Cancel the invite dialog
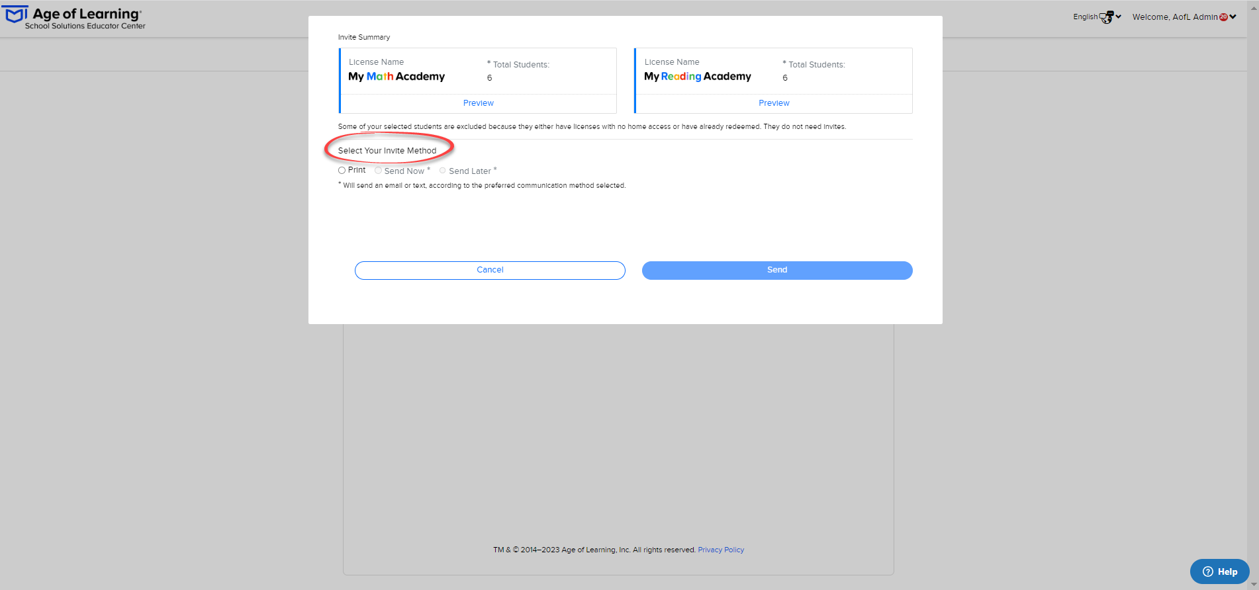Screen dimensions: 1259x590 [490, 270]
